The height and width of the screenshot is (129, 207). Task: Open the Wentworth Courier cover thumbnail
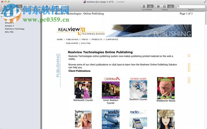[83, 88]
